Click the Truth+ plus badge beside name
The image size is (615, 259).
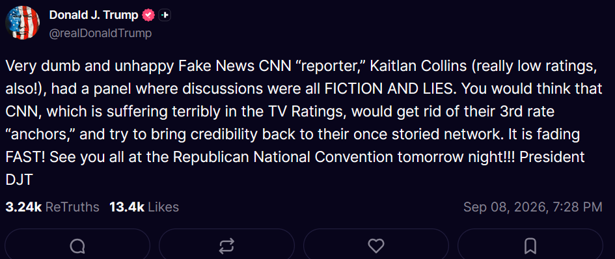[165, 16]
